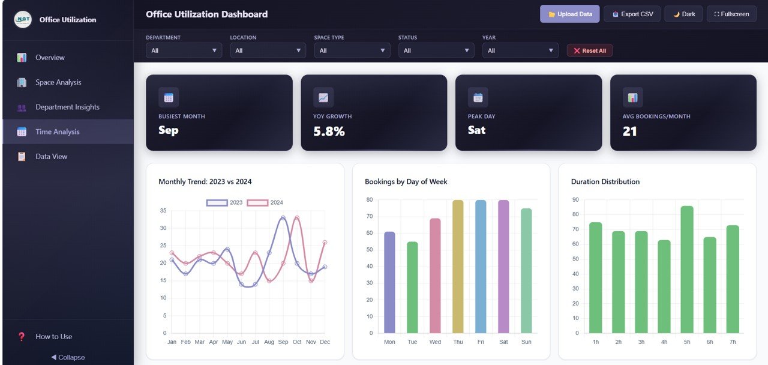Click the Upload Data button highlighted in purple
Screen dimensions: 768x365
(x=569, y=14)
